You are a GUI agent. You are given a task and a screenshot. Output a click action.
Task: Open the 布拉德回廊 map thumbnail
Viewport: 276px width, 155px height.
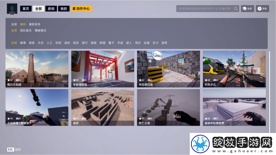pos(168,69)
